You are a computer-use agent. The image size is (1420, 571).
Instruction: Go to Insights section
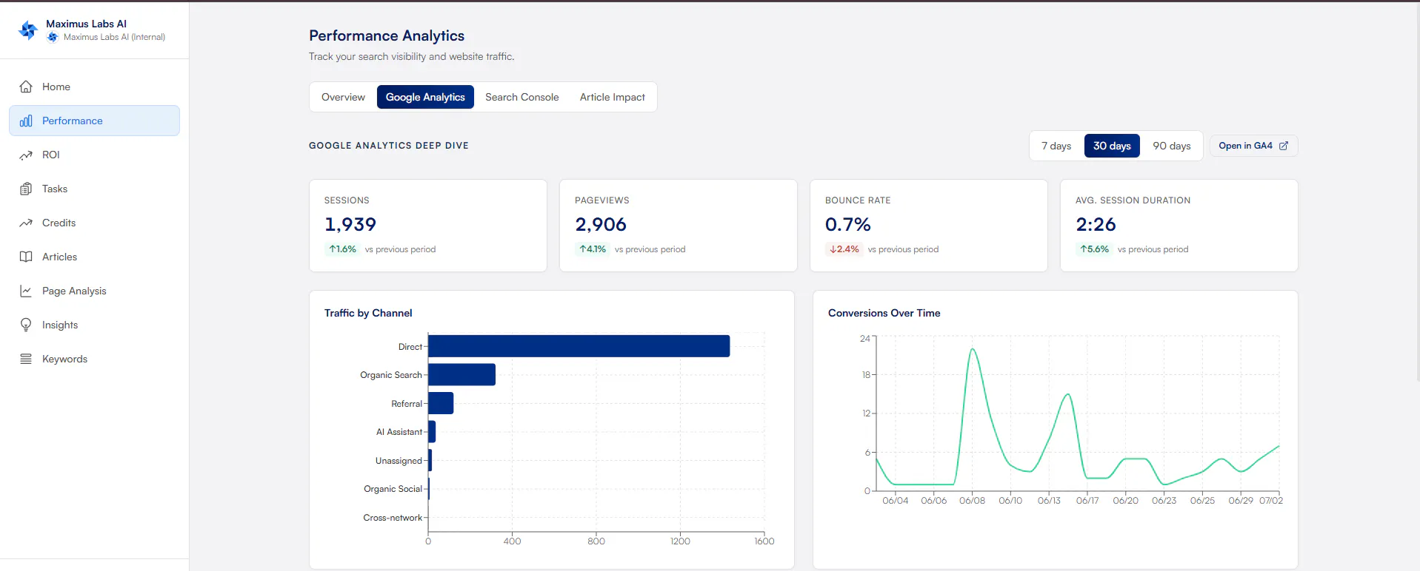click(x=94, y=325)
